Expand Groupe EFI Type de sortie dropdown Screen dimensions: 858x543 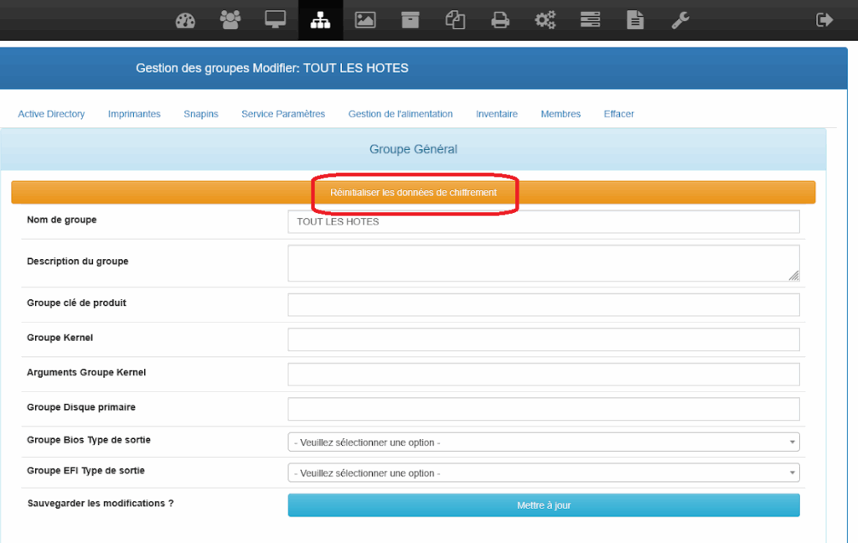543,473
